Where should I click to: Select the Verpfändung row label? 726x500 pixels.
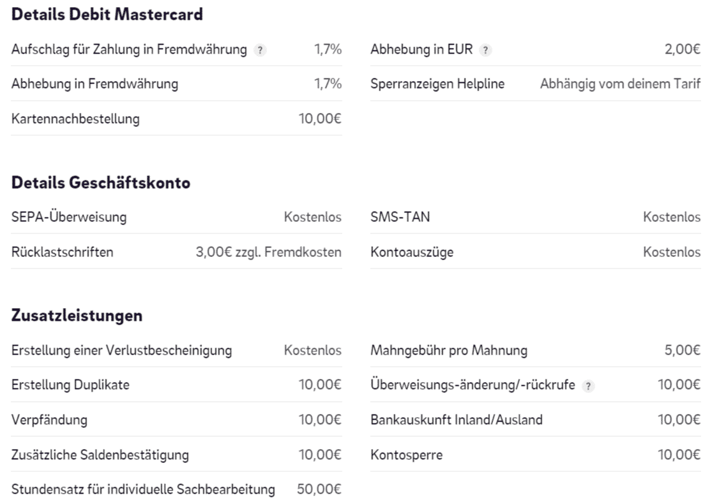50,420
